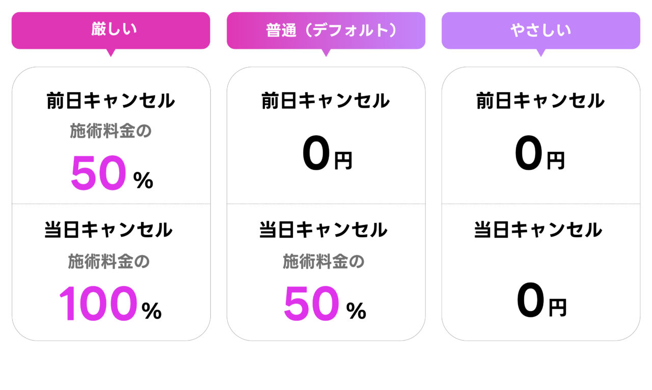The height and width of the screenshot is (390, 652).
Task: Click 前日キャンセル heading in やさしい card
Action: click(x=540, y=101)
